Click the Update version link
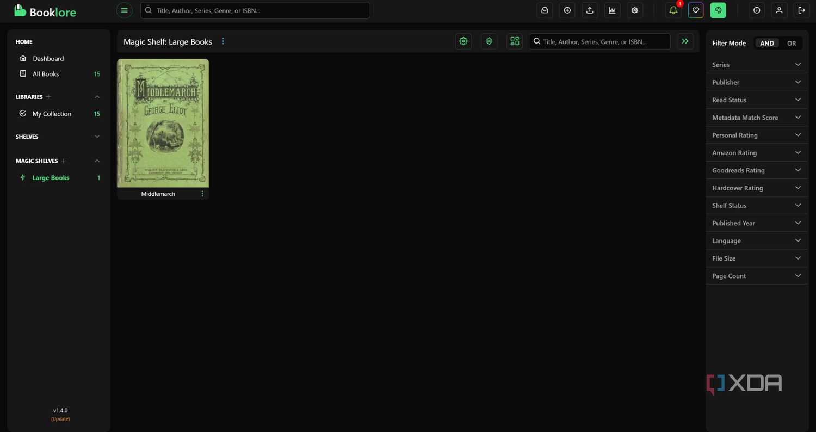This screenshot has width=816, height=432. click(60, 419)
